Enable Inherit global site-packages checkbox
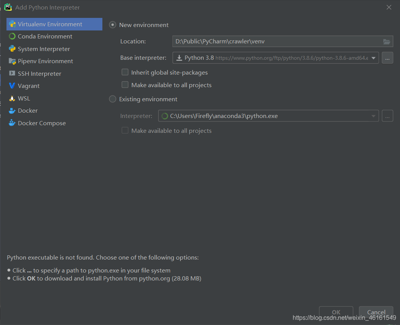 (125, 72)
